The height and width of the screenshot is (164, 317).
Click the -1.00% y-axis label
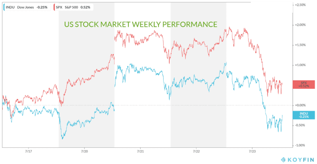coord(301,145)
